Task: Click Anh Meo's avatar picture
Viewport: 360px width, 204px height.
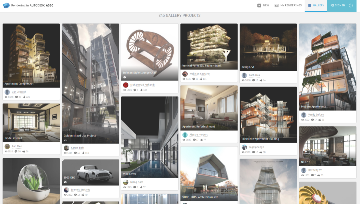Action: click(x=7, y=146)
